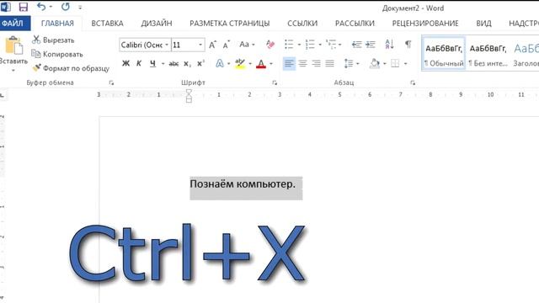Click the Вставить paste icon
The height and width of the screenshot is (303, 539).
pos(13,45)
